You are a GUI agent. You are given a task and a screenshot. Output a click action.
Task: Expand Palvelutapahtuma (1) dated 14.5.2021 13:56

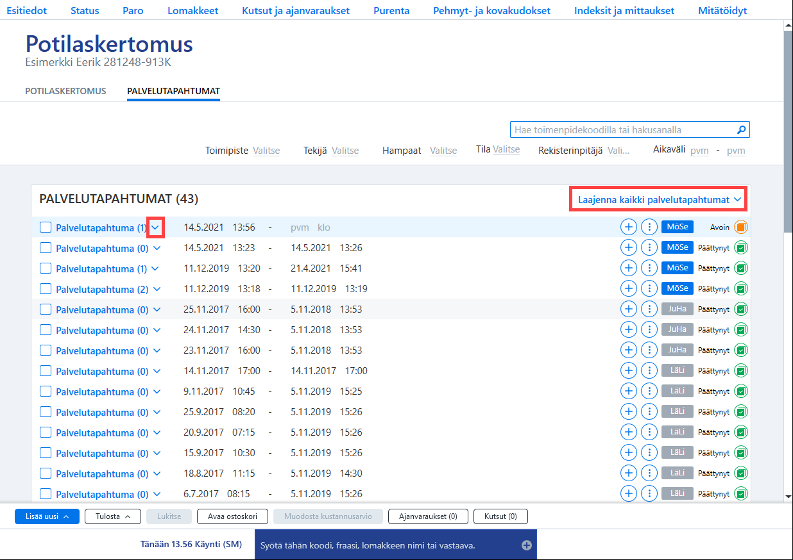point(156,227)
